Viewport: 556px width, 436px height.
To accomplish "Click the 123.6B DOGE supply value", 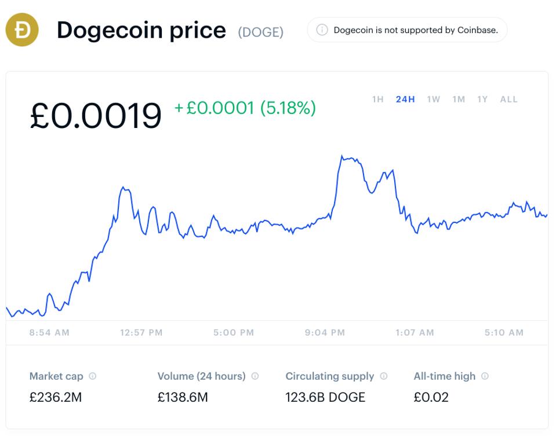I will (325, 398).
